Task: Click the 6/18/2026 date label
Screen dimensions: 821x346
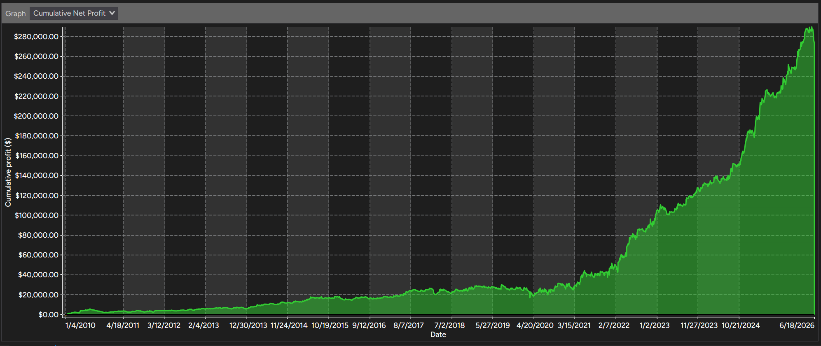Action: tap(797, 325)
